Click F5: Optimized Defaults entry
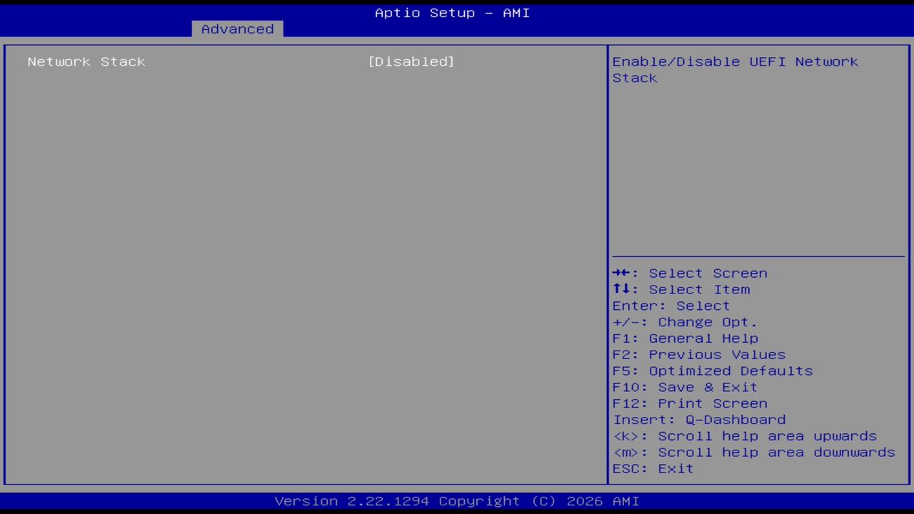The height and width of the screenshot is (514, 914). pyautogui.click(x=712, y=371)
